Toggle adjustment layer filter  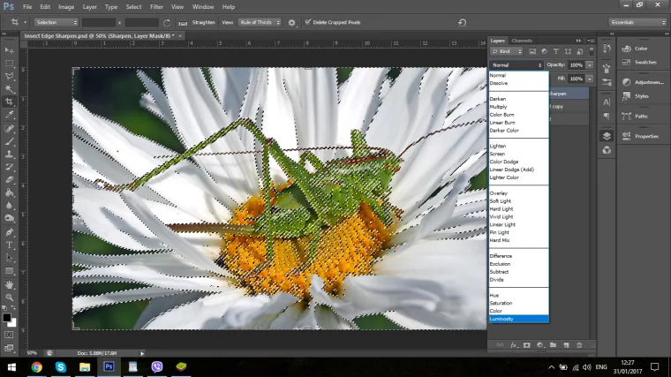pyautogui.click(x=544, y=51)
